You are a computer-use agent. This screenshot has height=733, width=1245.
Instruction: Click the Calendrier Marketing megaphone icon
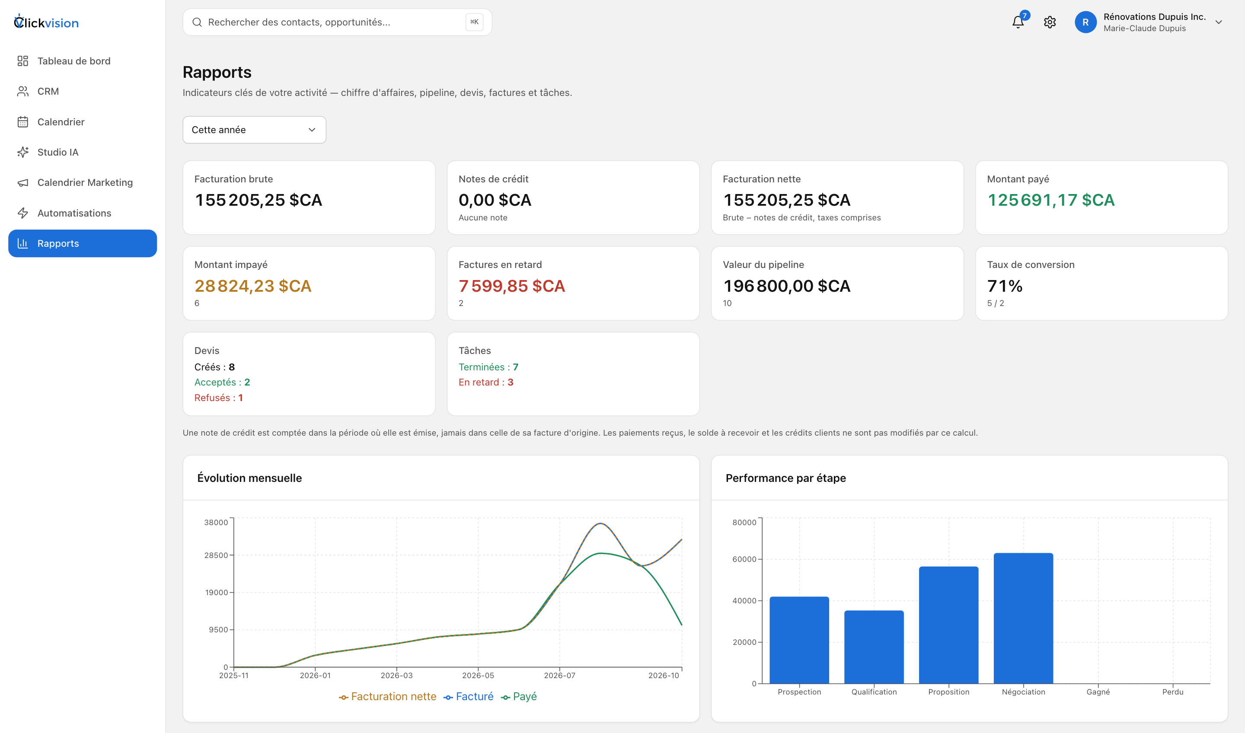pyautogui.click(x=23, y=183)
